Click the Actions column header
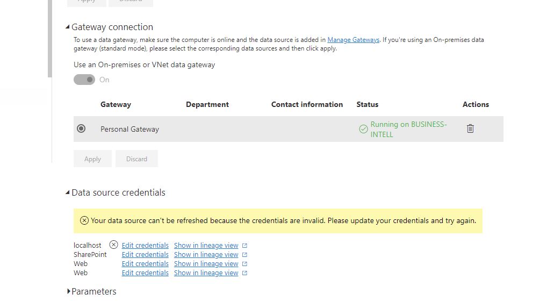This screenshot has height=301, width=554. 476,105
